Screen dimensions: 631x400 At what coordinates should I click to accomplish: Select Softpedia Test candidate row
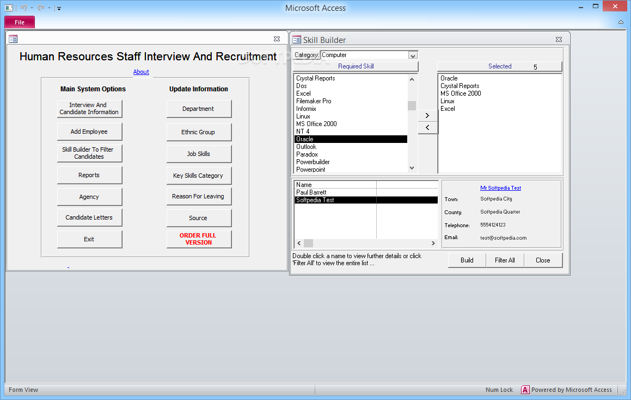(366, 200)
